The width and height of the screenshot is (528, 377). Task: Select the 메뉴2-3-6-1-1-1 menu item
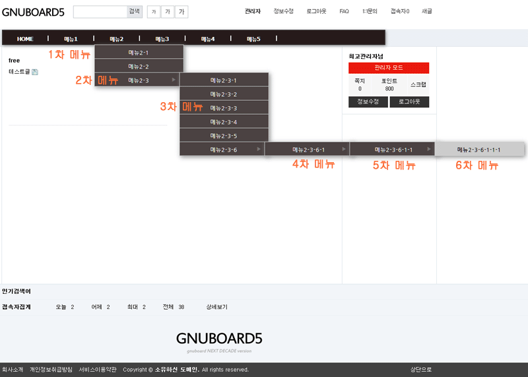pos(479,150)
